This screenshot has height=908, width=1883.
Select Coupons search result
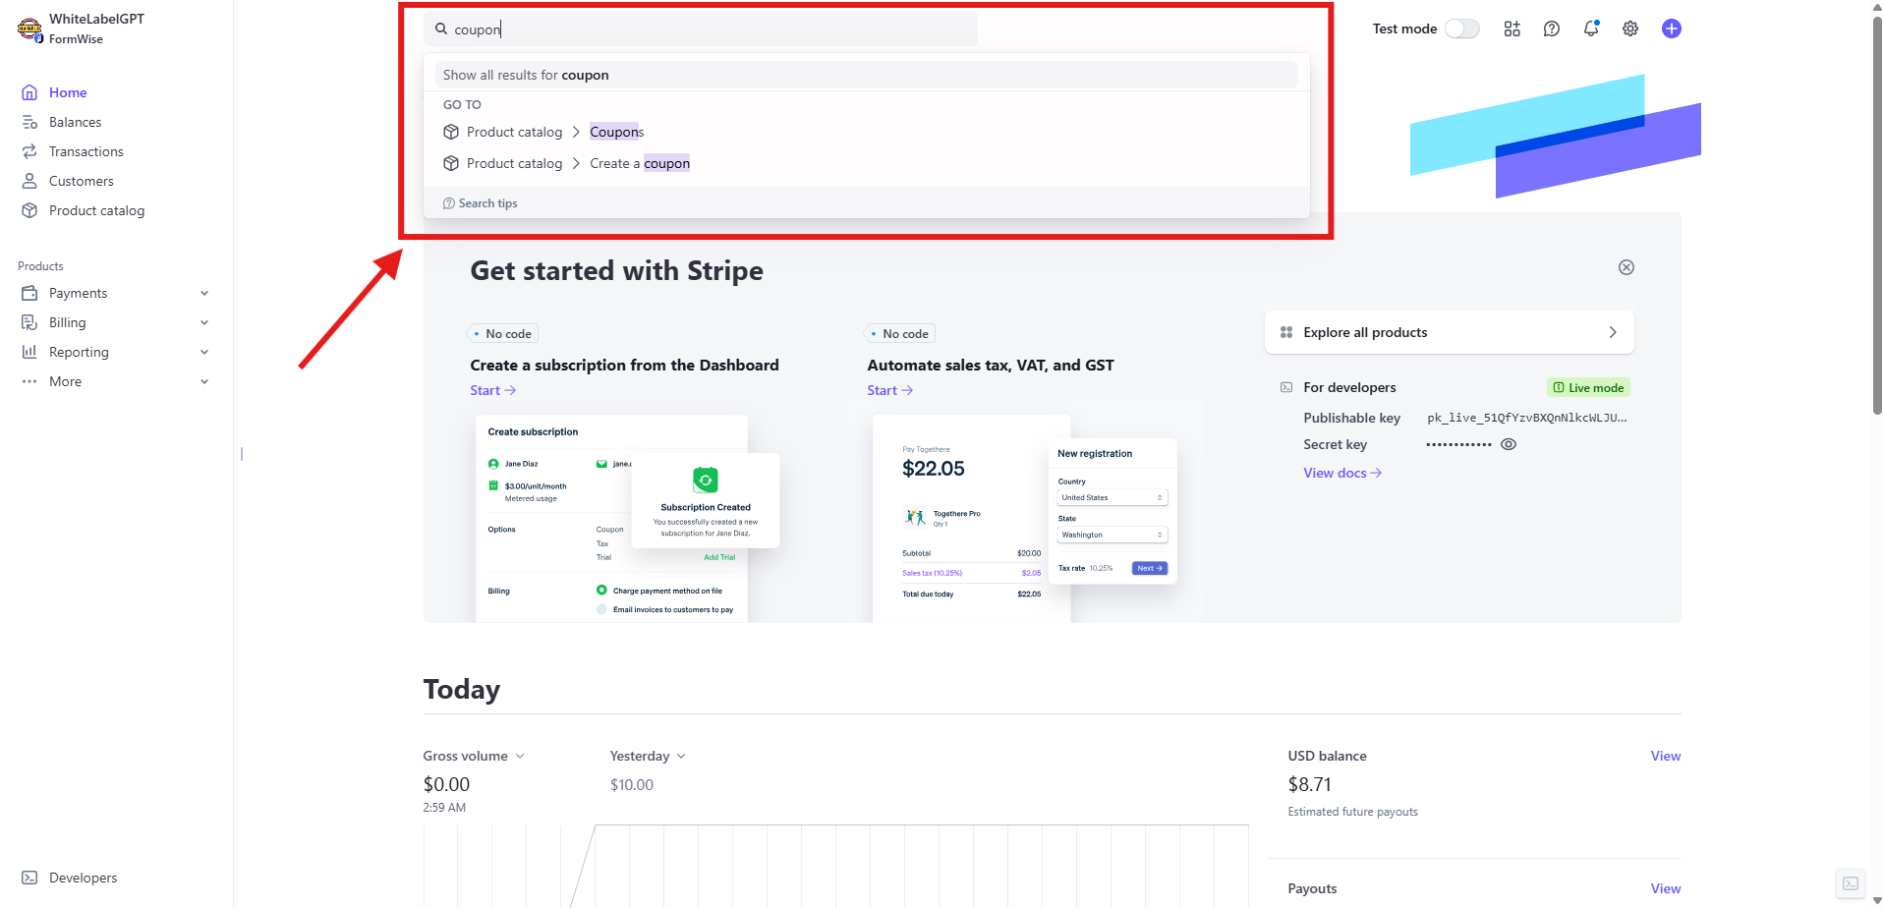coord(616,132)
